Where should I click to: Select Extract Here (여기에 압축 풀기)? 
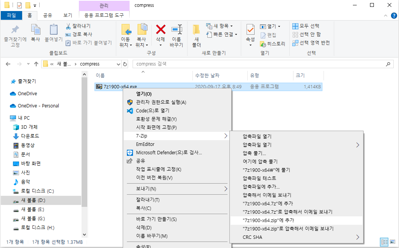296,162
